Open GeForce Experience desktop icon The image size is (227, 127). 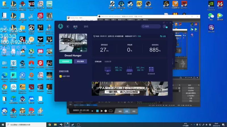coord(211,6)
